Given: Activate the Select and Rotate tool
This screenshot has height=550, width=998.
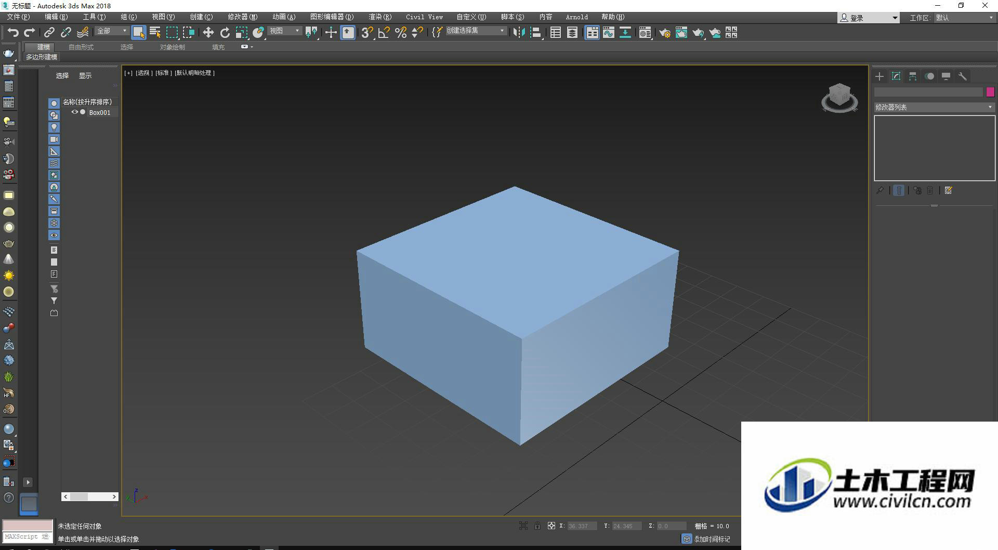Looking at the screenshot, I should [225, 33].
